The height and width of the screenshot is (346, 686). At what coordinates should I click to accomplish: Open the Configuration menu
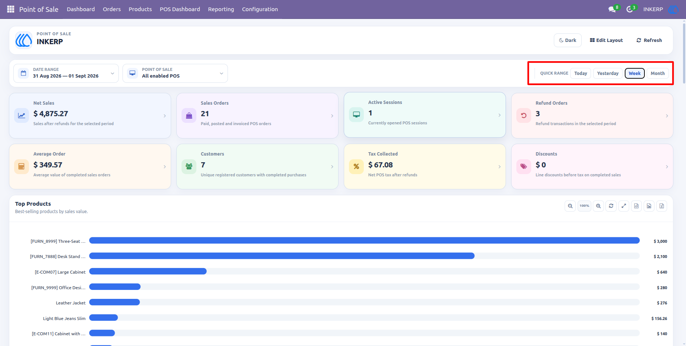[x=260, y=9]
